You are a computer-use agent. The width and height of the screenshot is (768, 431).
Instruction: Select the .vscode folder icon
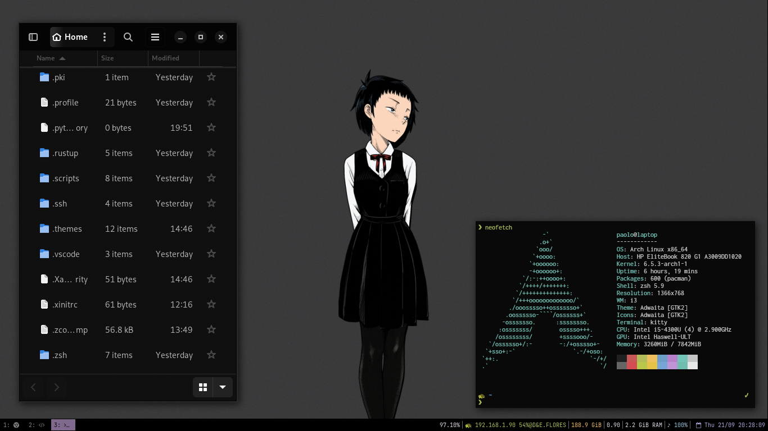click(x=44, y=254)
